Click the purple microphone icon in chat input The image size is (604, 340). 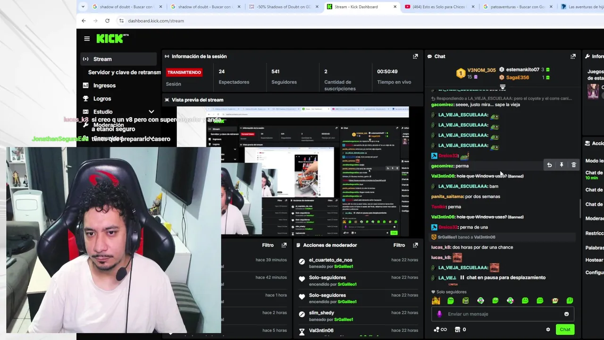point(439,314)
